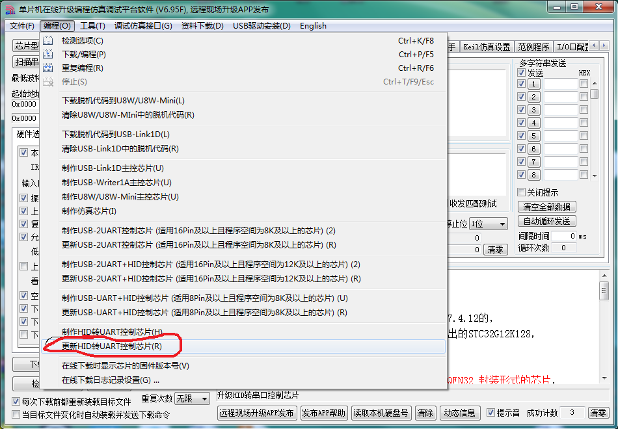Click 远程现场升级APP发布 button
Viewport: 618px width, 429px height.
[257, 413]
